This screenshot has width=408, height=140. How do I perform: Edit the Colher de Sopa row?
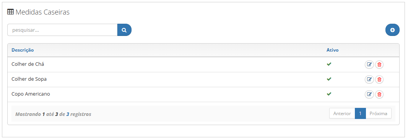click(369, 79)
